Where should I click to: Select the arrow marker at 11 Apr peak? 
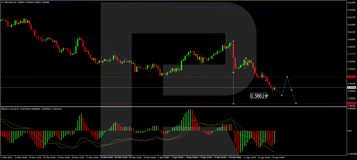[x=246, y=58]
